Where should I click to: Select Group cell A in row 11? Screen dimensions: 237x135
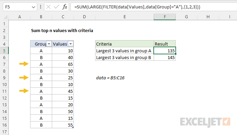(41, 91)
